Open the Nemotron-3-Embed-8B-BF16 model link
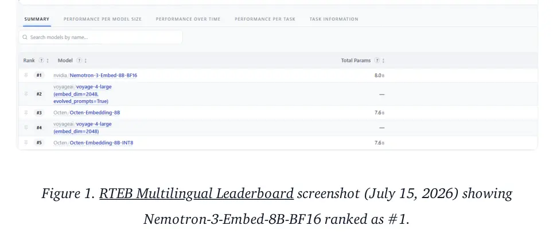This screenshot has height=241, width=553. [103, 76]
